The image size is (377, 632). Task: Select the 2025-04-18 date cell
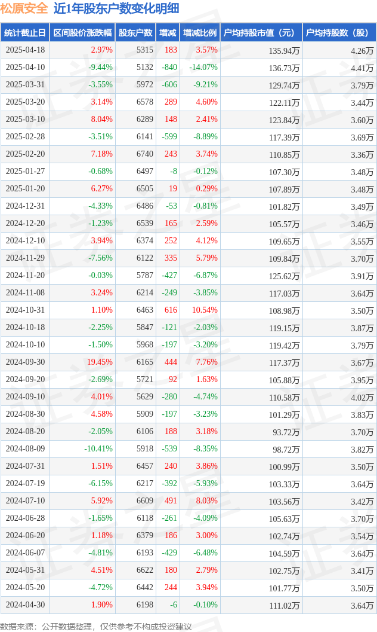click(25, 50)
